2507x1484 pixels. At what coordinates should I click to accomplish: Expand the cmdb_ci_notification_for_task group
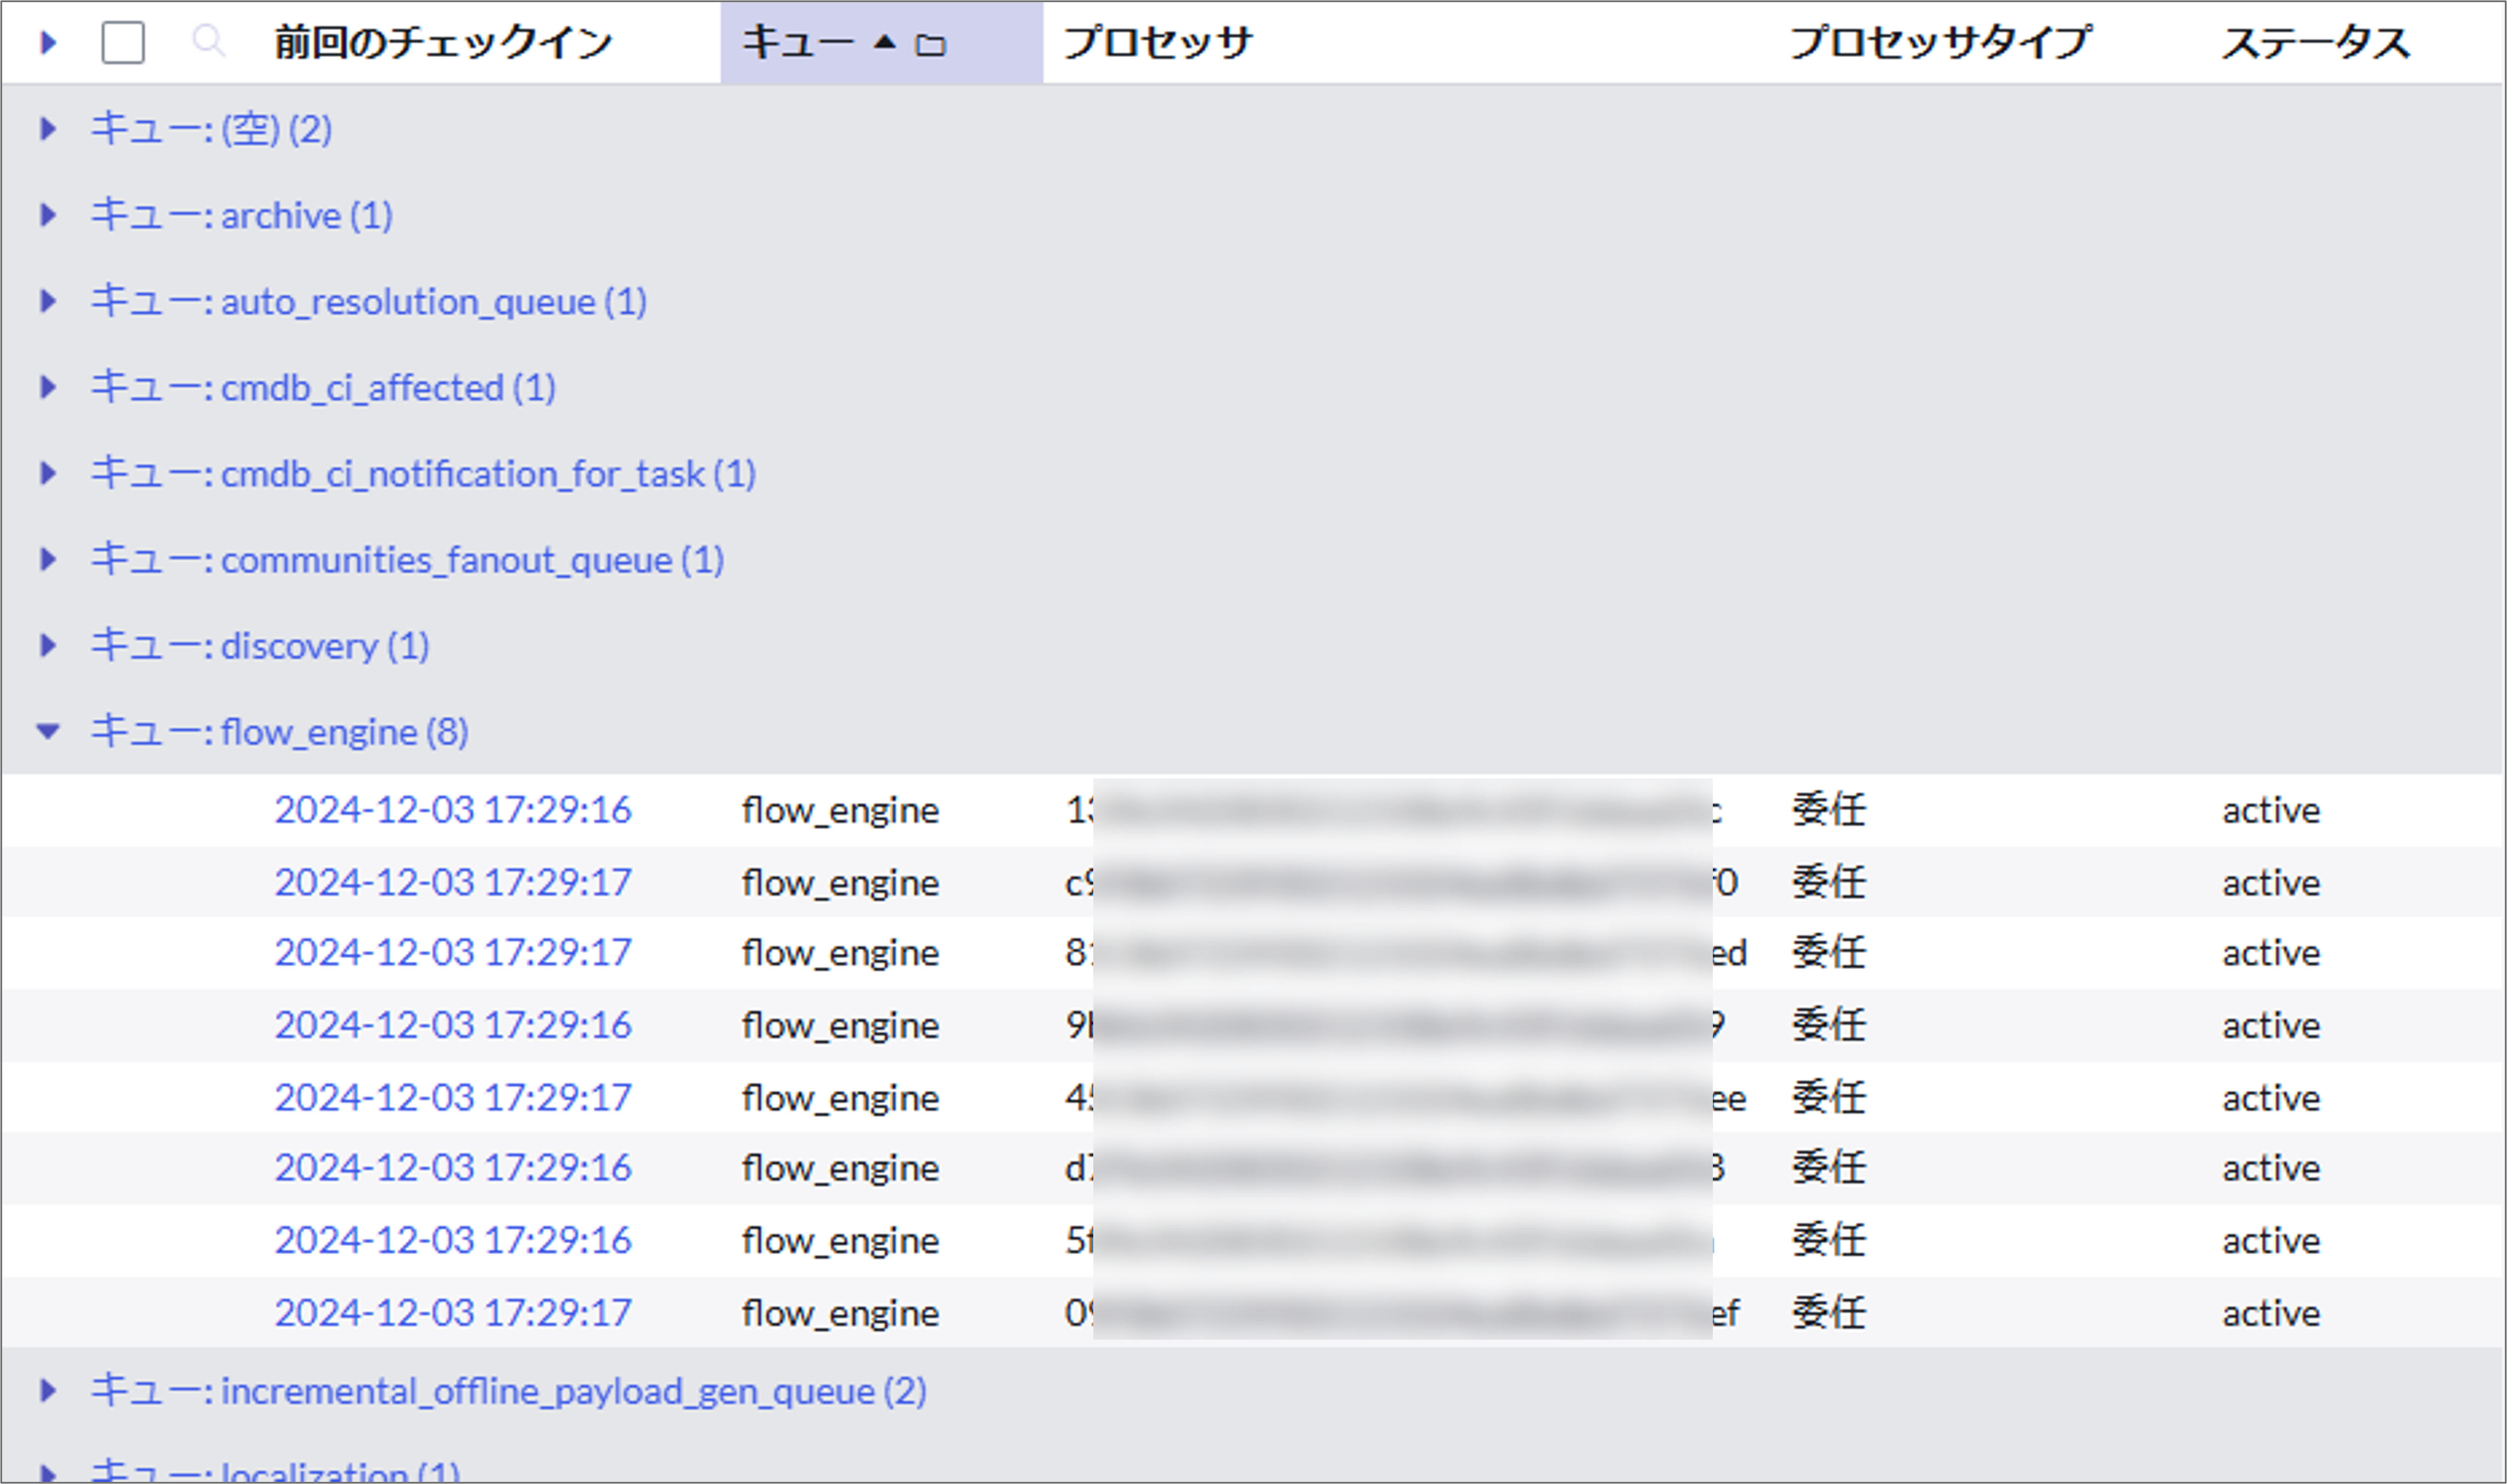coord(48,474)
